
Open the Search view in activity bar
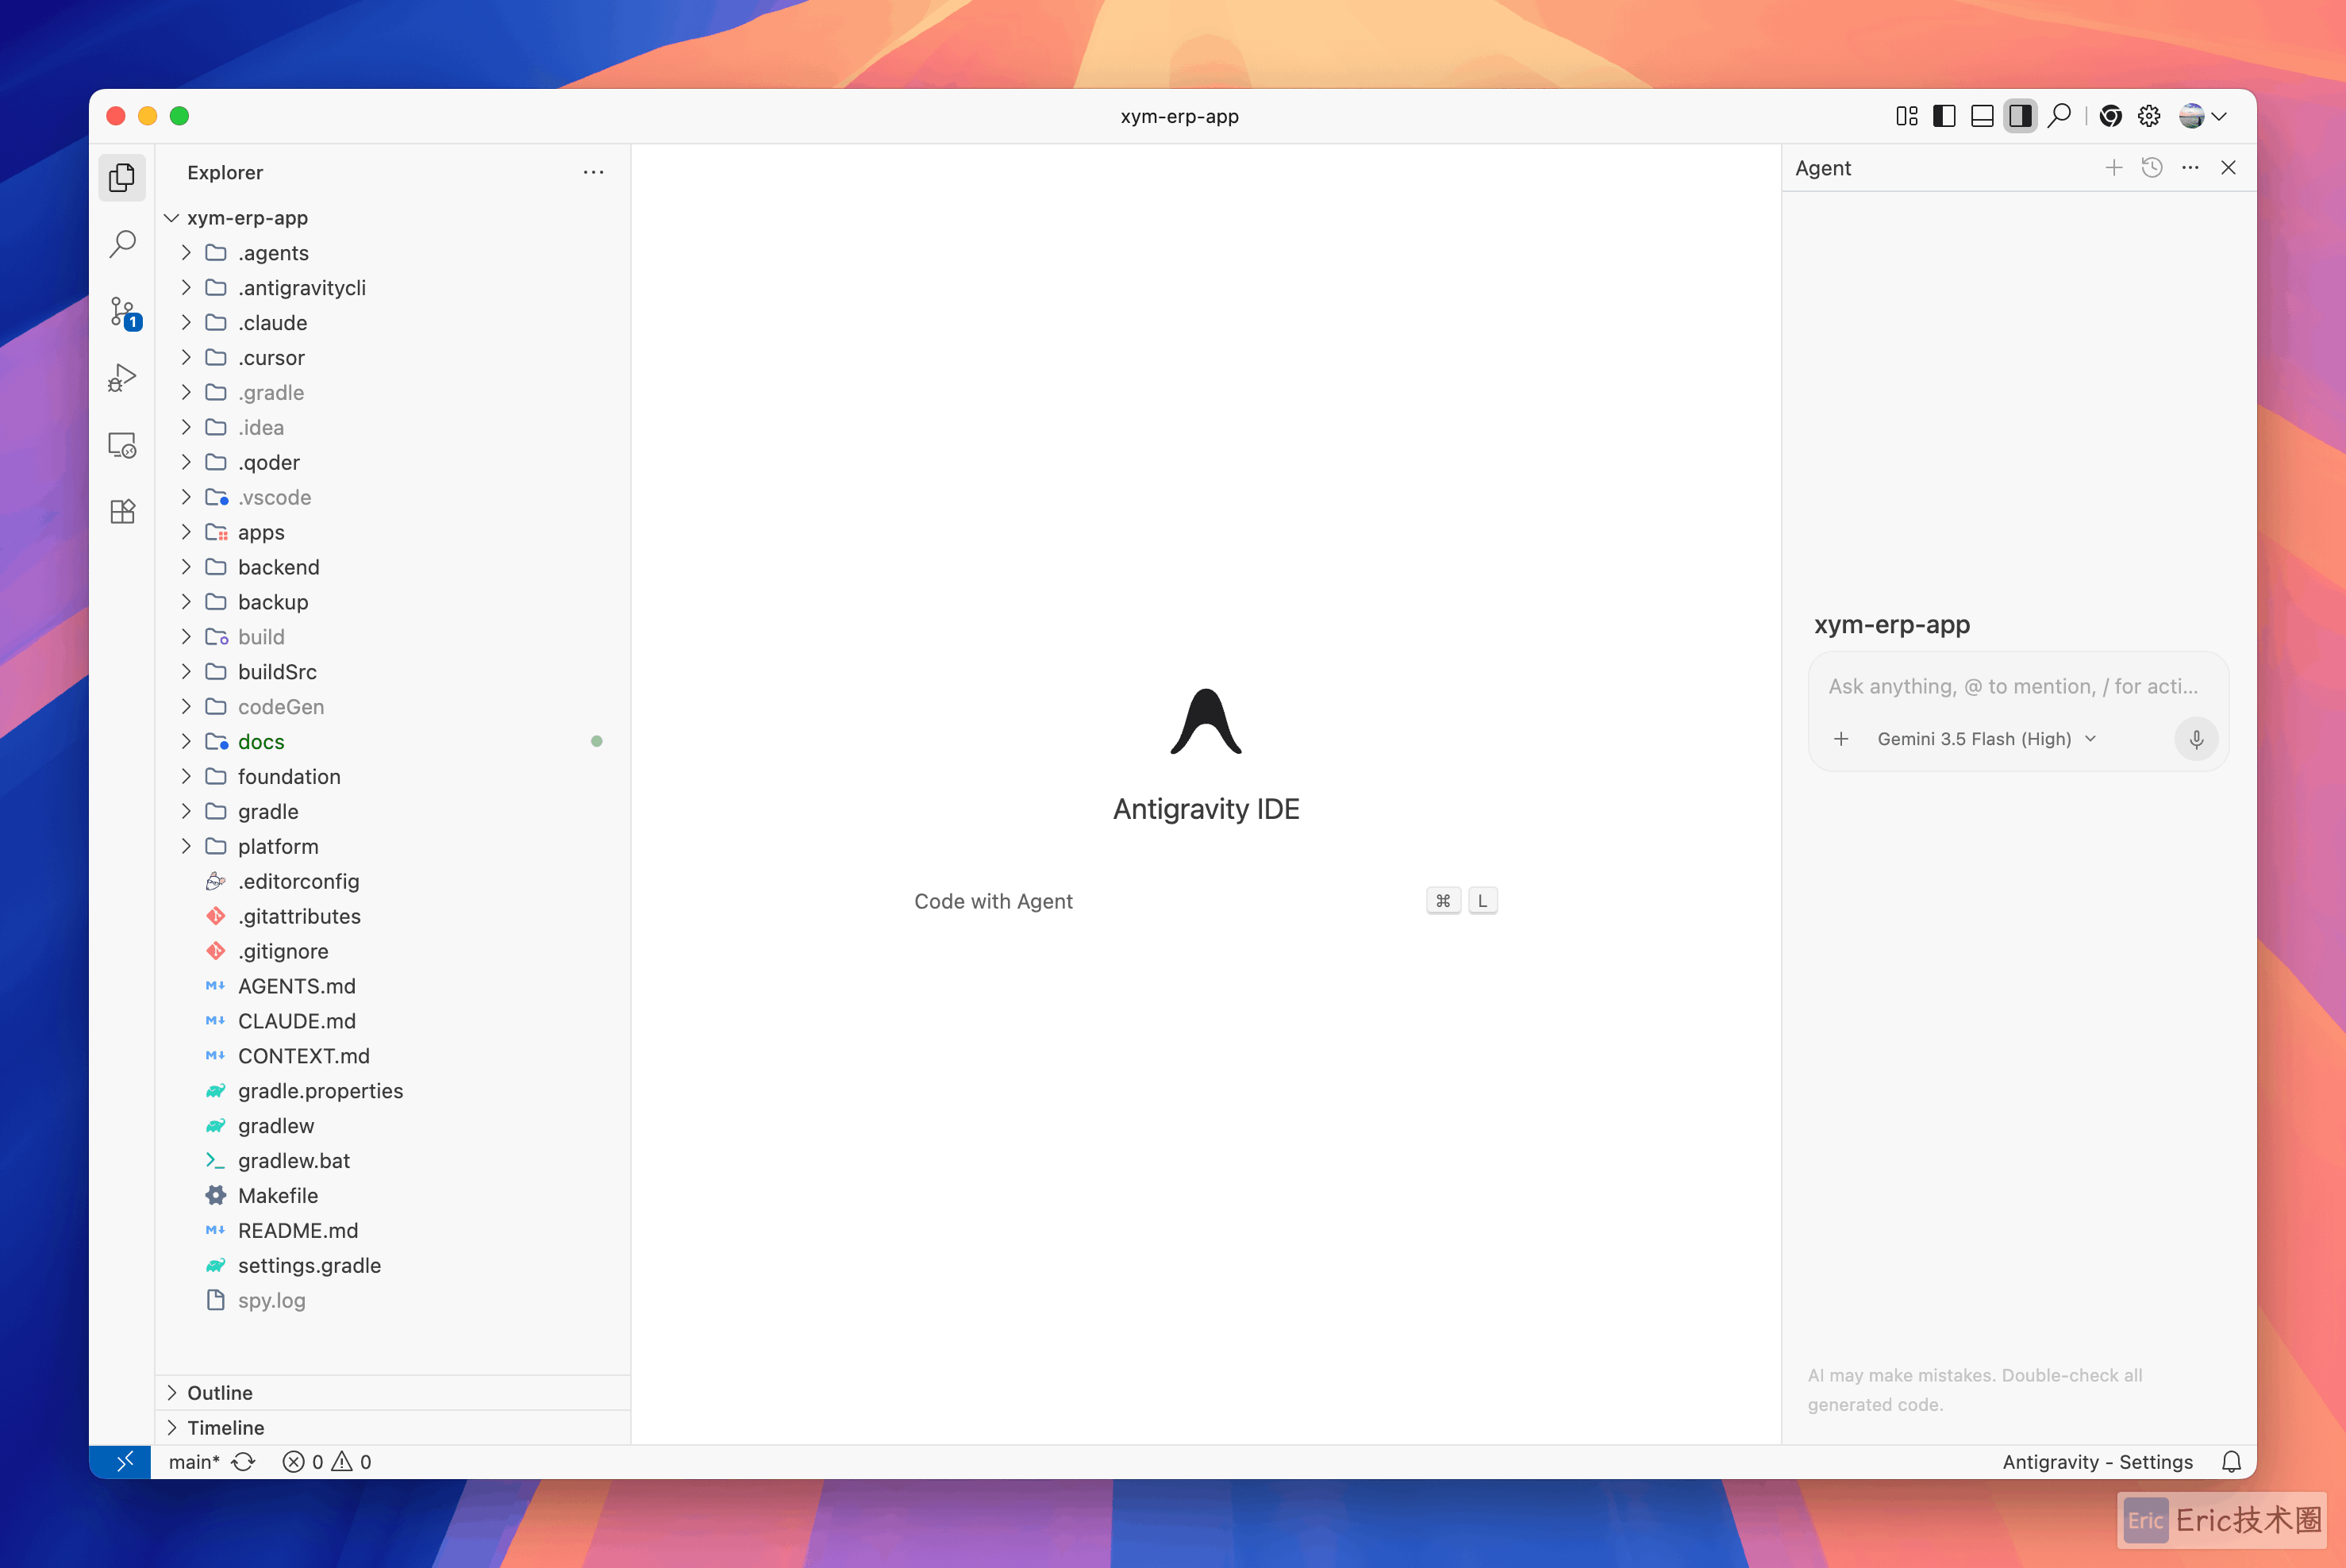[122, 244]
